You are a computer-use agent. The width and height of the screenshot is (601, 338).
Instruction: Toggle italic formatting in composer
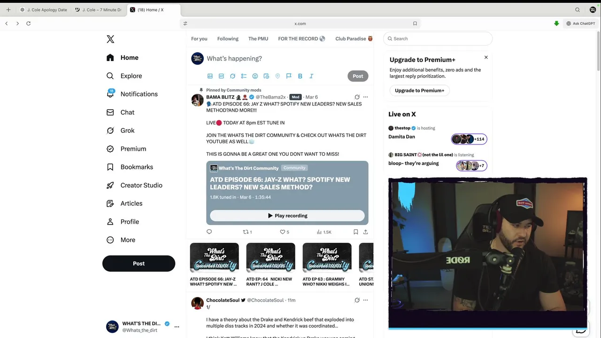pyautogui.click(x=311, y=76)
